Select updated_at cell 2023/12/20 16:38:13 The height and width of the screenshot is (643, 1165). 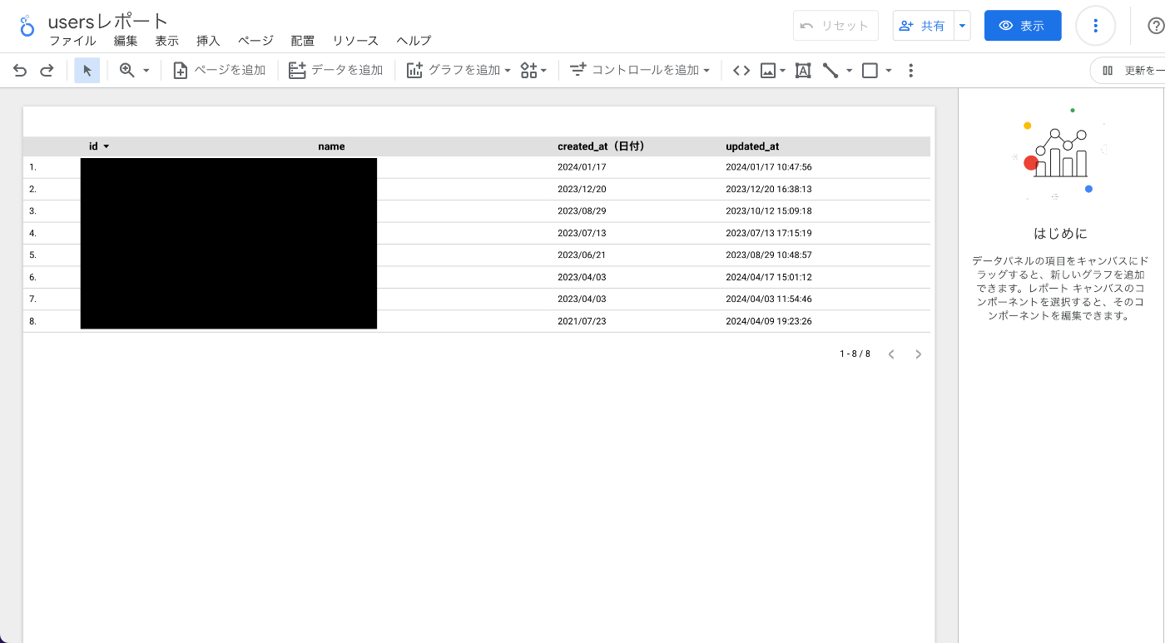point(768,189)
